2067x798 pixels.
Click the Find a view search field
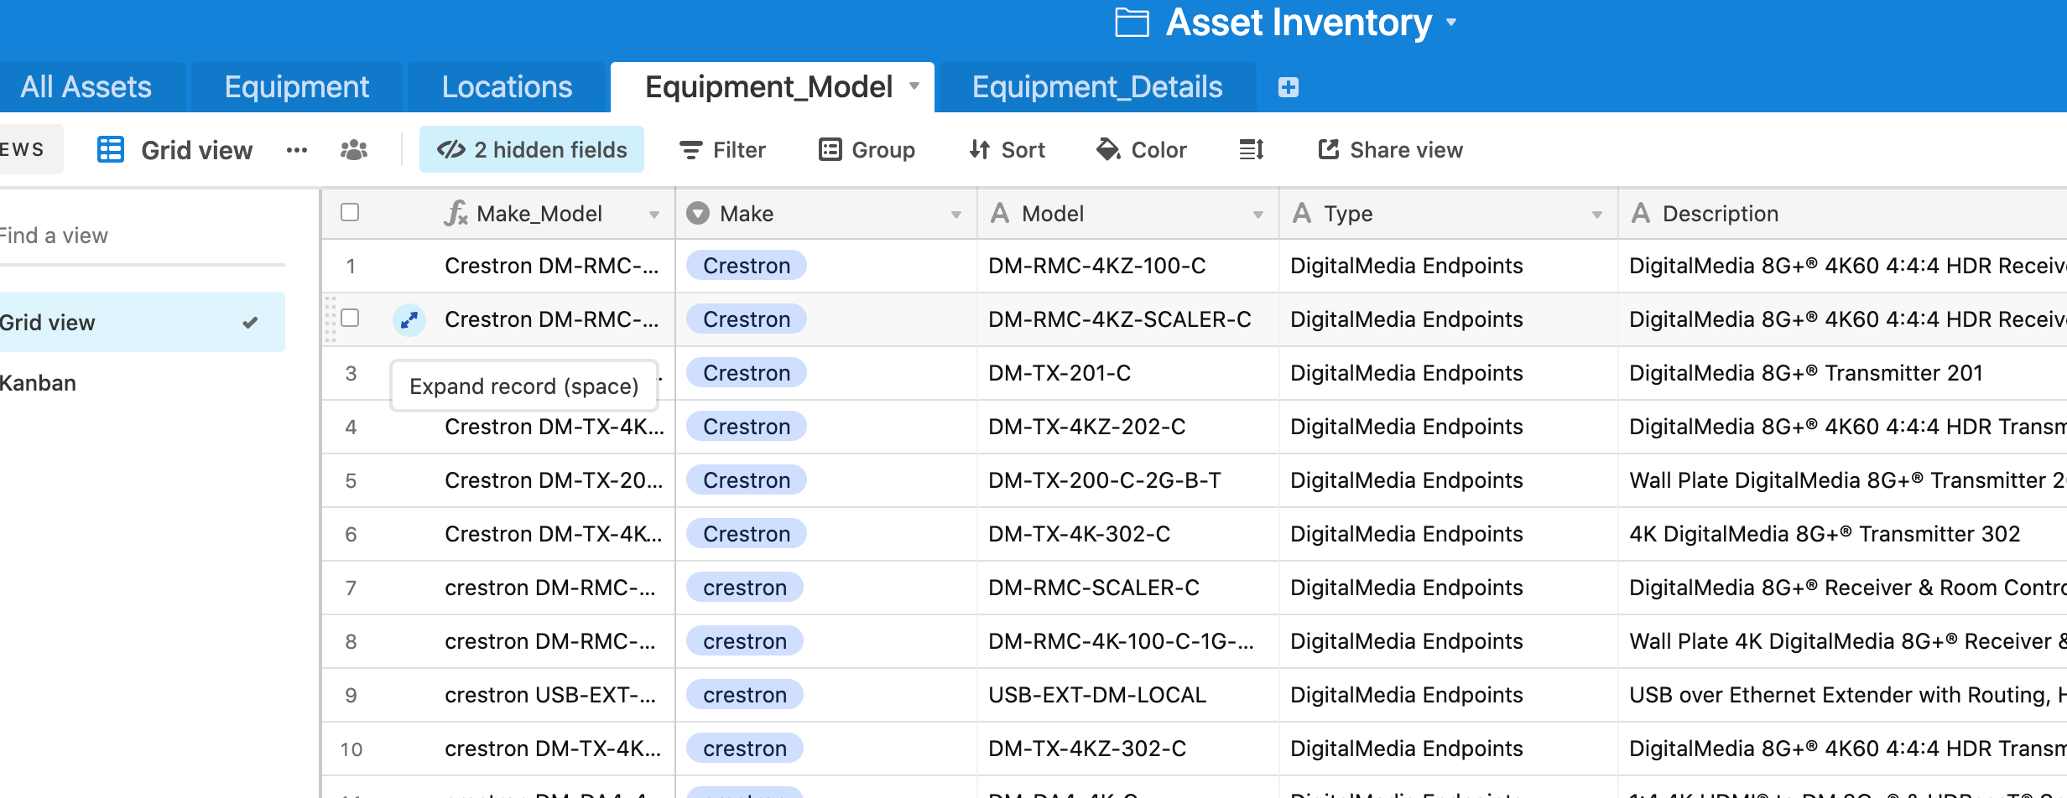pyautogui.click(x=143, y=236)
